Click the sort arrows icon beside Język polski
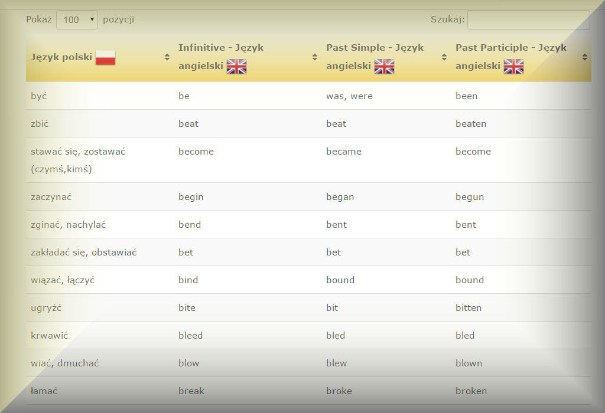605x413 pixels. [167, 57]
